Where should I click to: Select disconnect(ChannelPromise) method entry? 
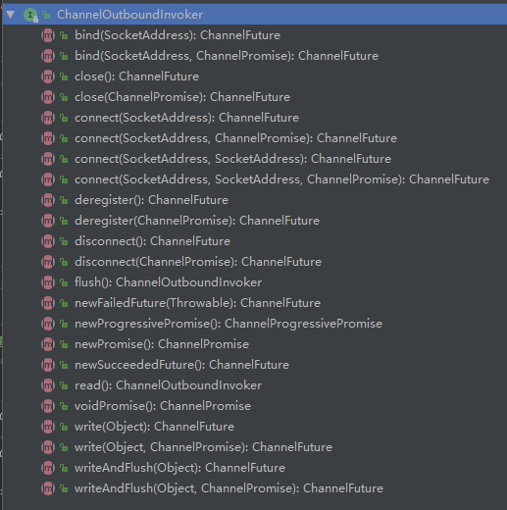[198, 262]
